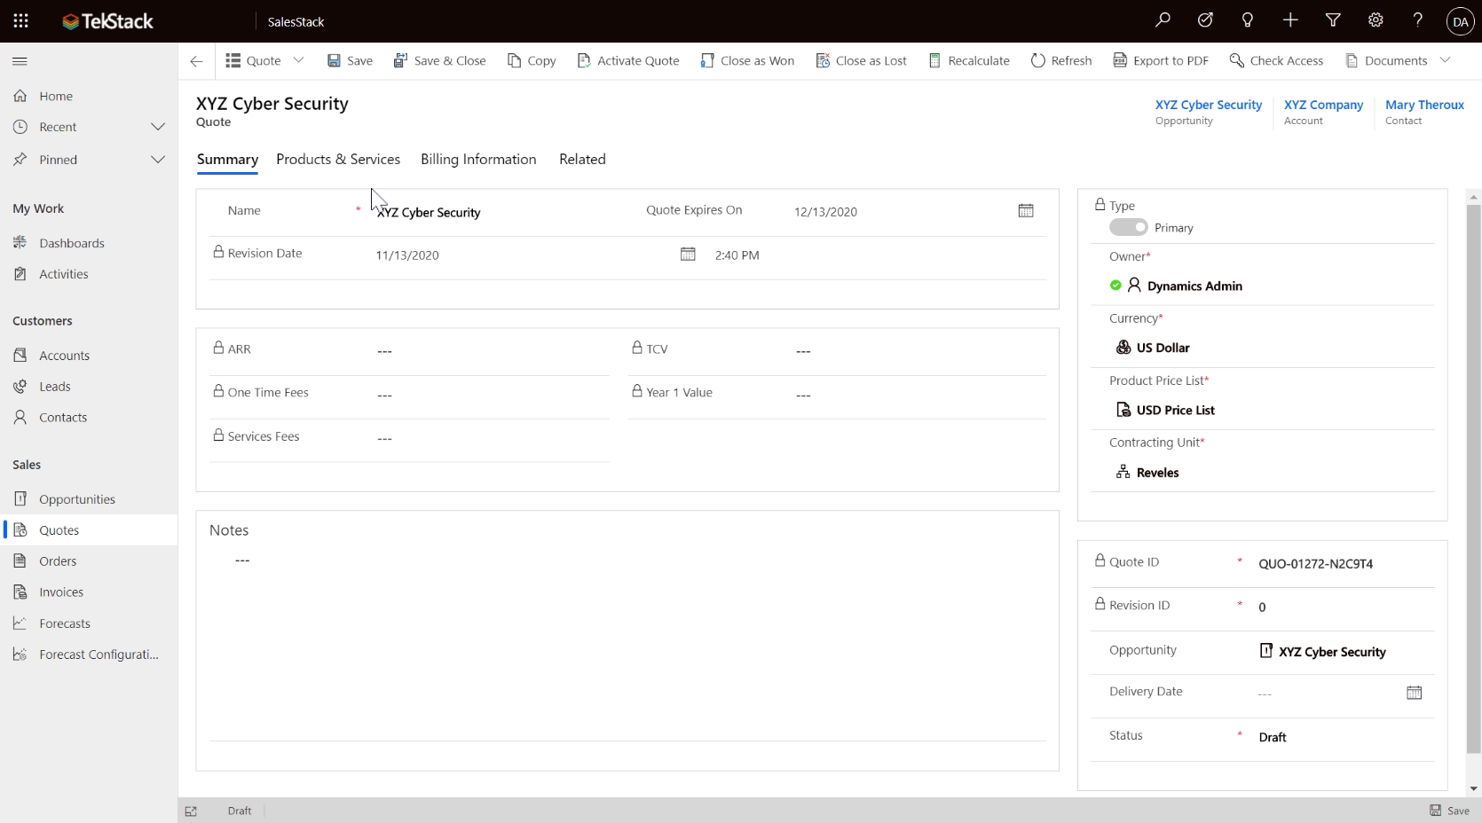Screen dimensions: 1482x823
Task: Open the DA user account avatar
Action: 1460,21
